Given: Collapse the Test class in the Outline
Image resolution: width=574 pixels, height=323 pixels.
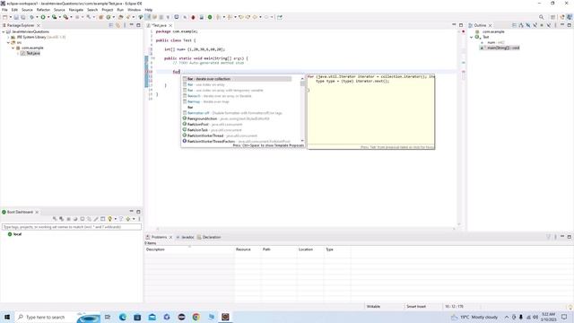Looking at the screenshot, I should click(472, 37).
